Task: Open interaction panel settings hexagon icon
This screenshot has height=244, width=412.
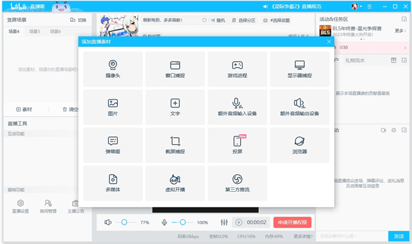Action: click(393, 130)
